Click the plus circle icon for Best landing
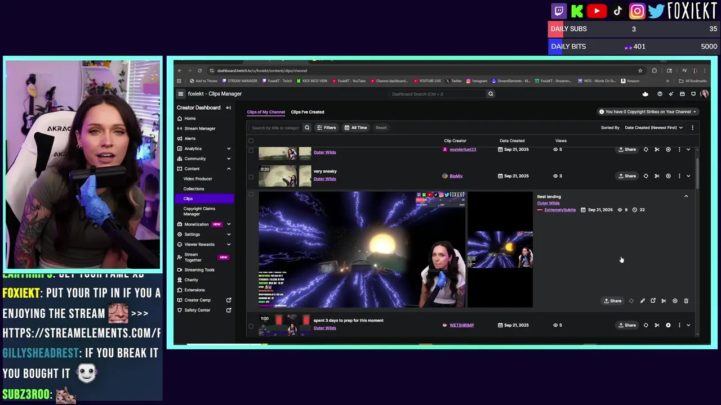721x405 pixels. (x=675, y=301)
